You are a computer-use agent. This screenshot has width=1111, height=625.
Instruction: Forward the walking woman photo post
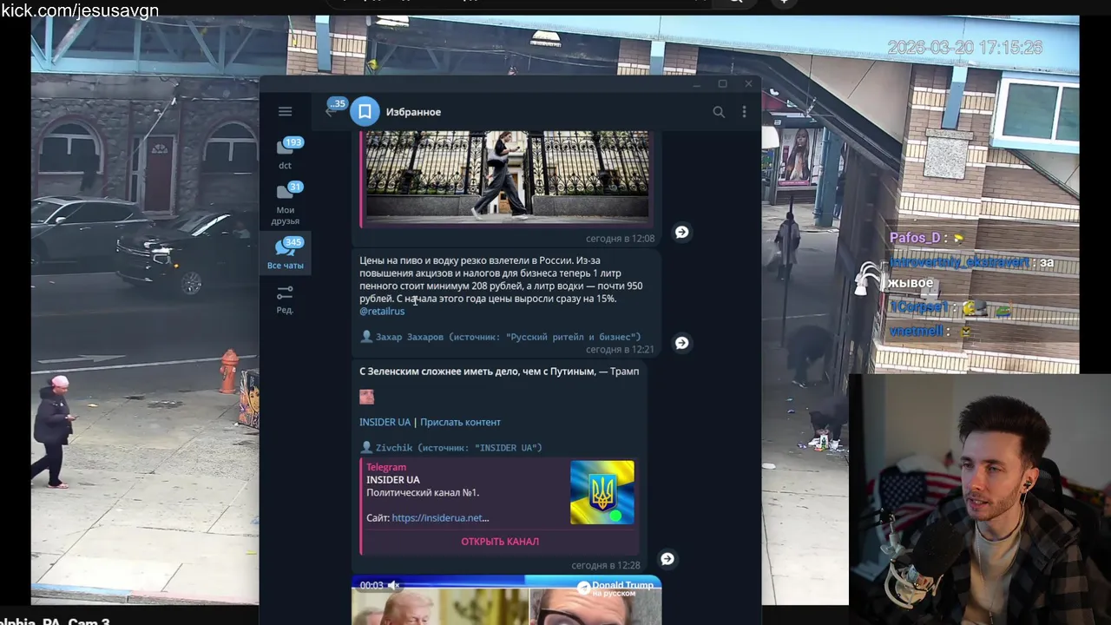pos(681,232)
